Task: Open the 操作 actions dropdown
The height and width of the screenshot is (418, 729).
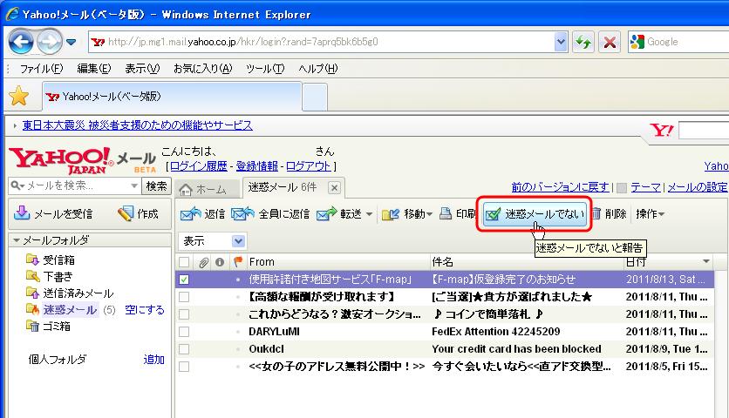Action: (x=650, y=213)
